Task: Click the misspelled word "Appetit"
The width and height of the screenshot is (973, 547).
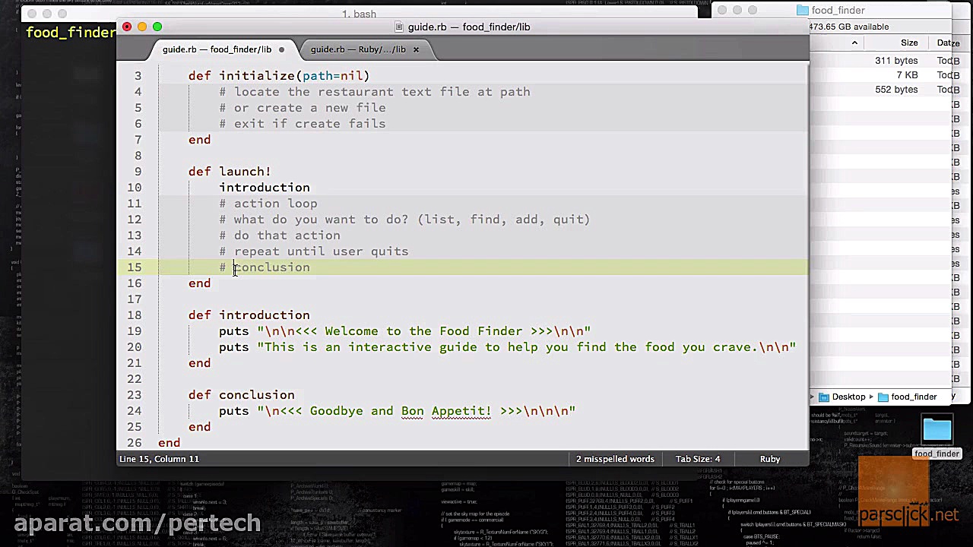Action: 461,411
